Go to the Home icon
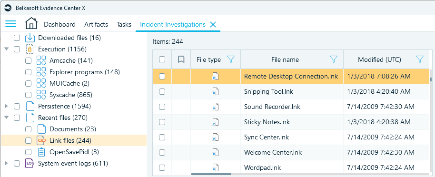435x177 pixels. 31,23
